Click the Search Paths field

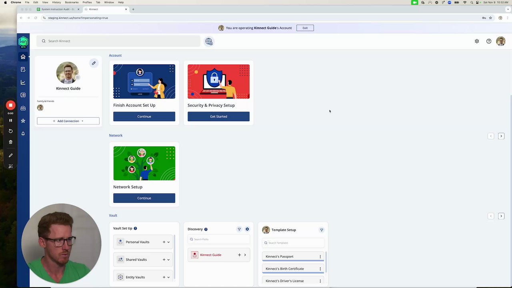coord(219,239)
